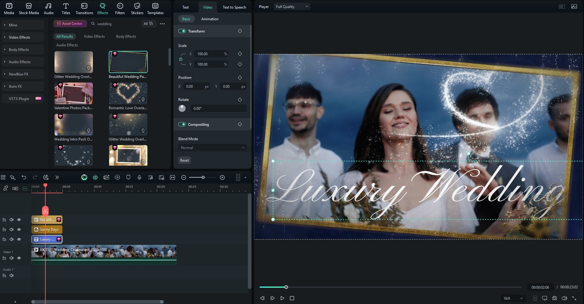Open the Filters tab
The height and width of the screenshot is (304, 584).
[x=120, y=9]
